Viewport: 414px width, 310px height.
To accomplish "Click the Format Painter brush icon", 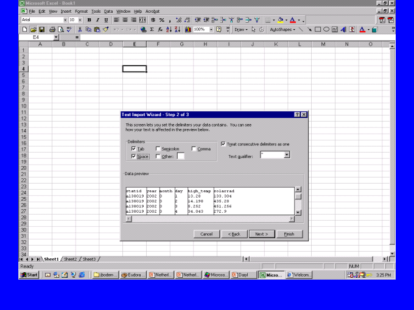I will [105, 30].
